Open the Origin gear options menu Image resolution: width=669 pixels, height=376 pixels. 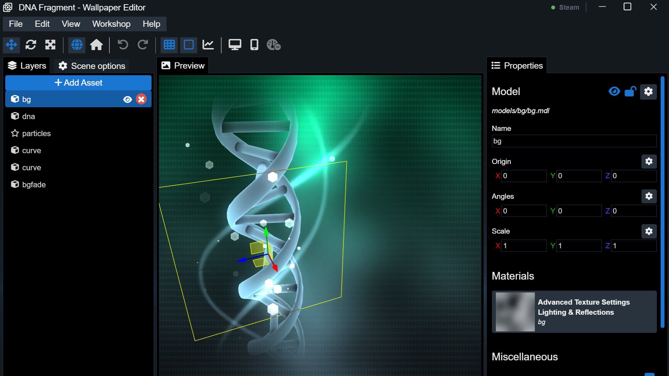pyautogui.click(x=649, y=162)
